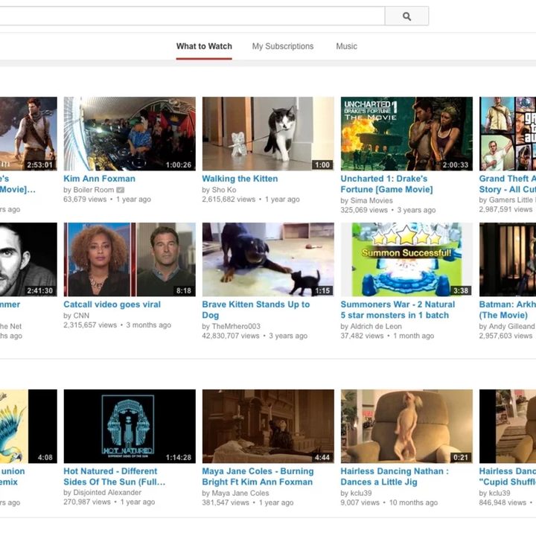The width and height of the screenshot is (536, 536).
Task: Go to the CNN channel link
Action: (81, 316)
